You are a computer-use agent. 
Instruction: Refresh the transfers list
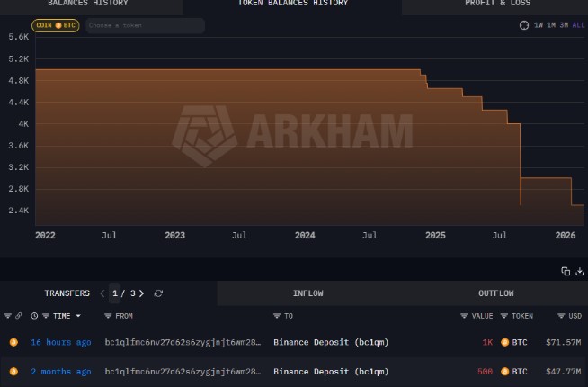158,293
